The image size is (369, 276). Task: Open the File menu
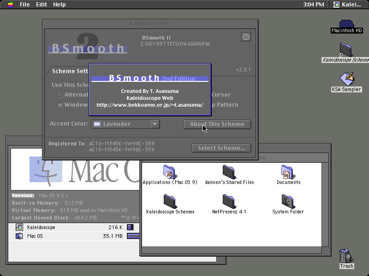tap(25, 5)
